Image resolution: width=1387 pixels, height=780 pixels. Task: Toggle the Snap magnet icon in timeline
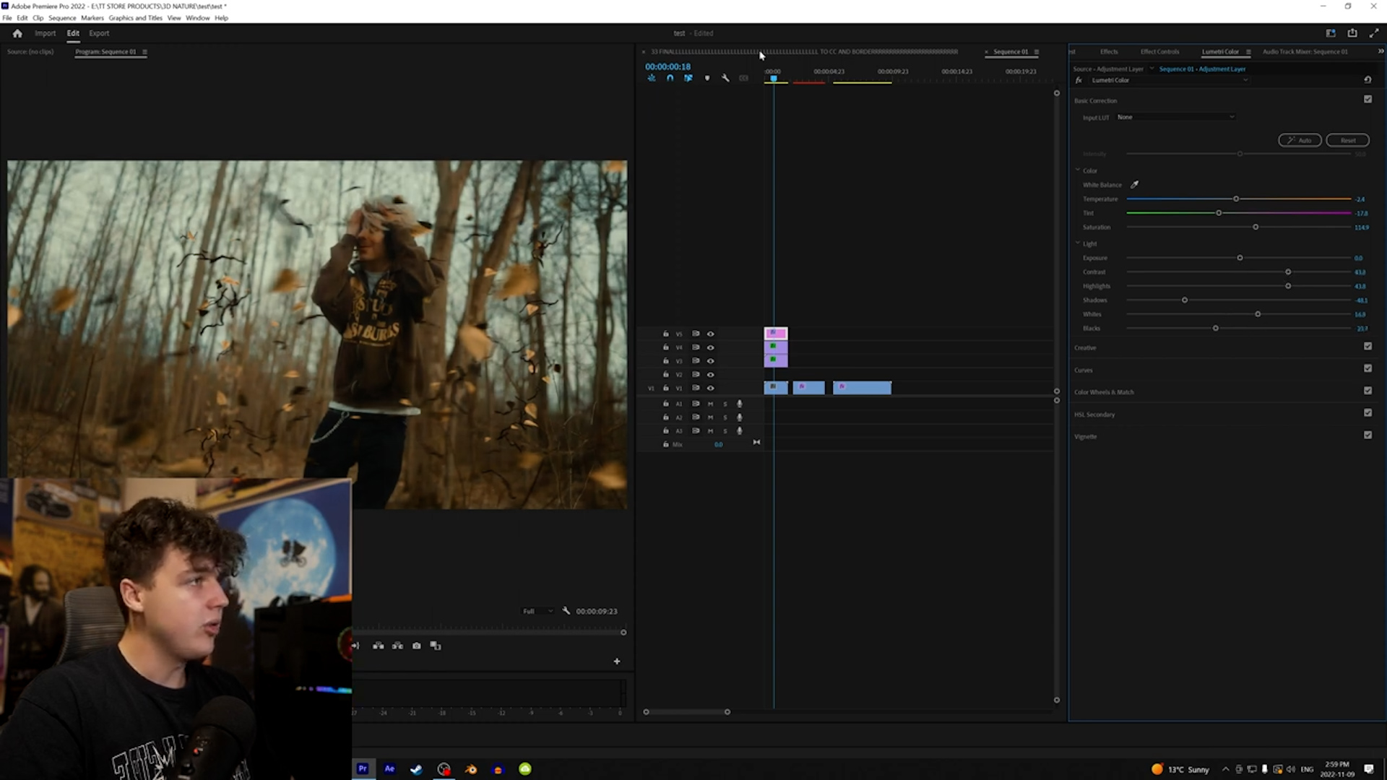(670, 78)
